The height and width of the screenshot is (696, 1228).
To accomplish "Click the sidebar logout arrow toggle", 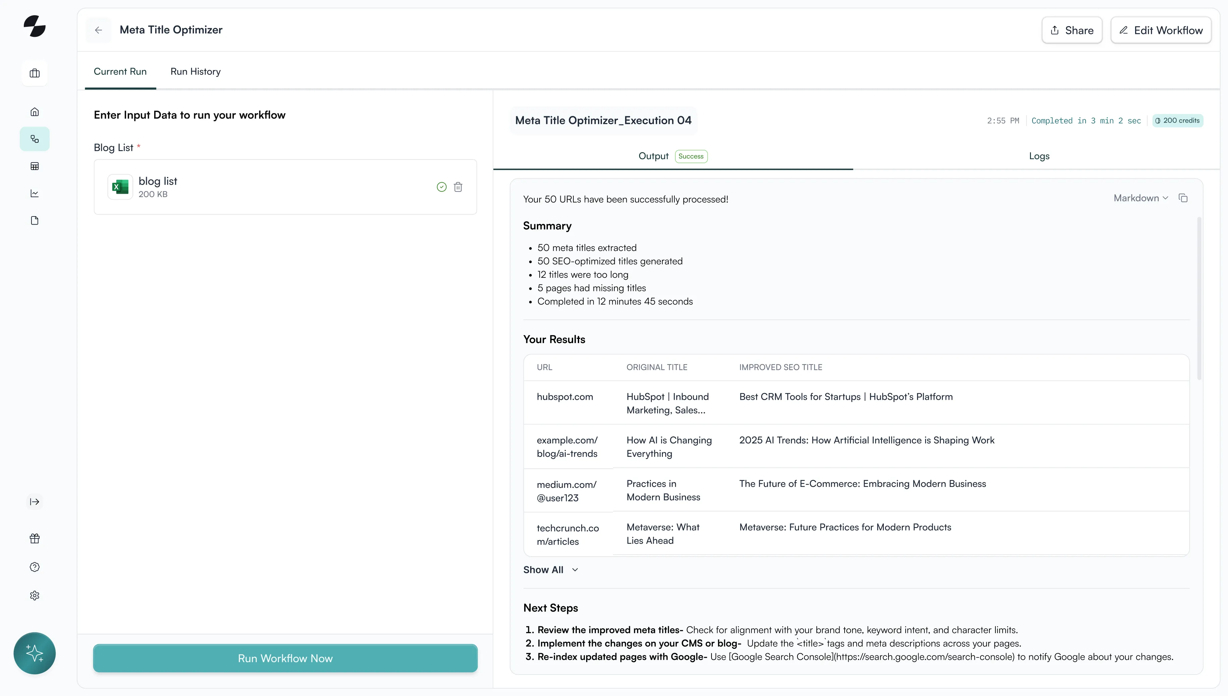I will click(34, 501).
